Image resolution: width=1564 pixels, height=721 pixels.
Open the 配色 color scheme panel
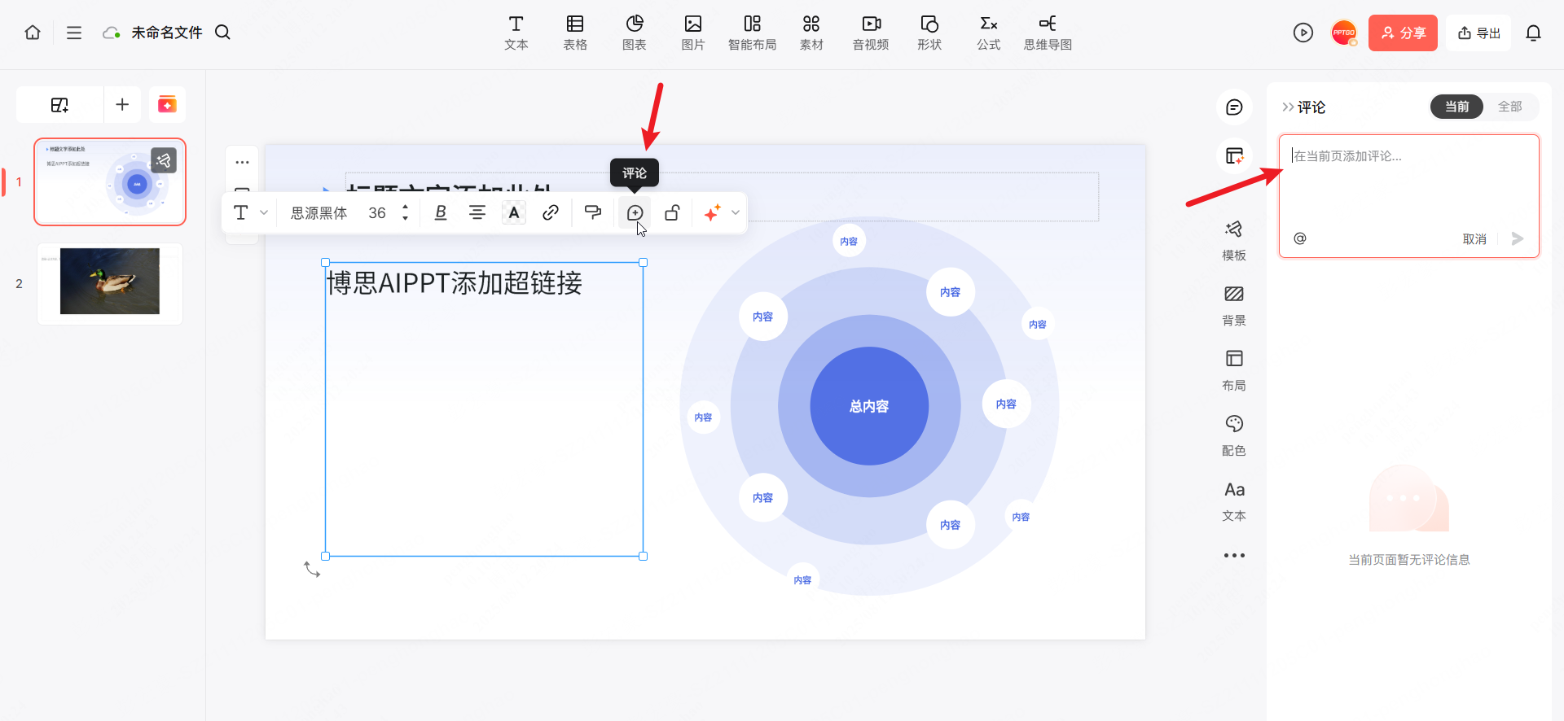click(1234, 435)
